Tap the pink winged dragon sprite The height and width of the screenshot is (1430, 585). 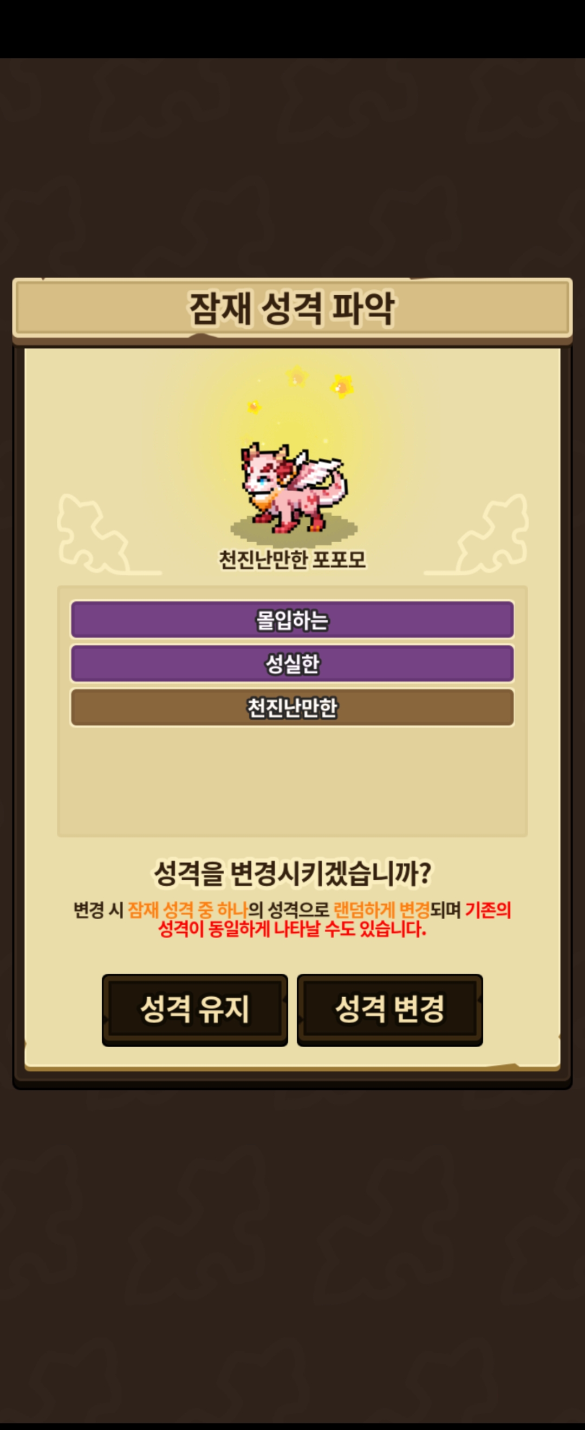[294, 487]
